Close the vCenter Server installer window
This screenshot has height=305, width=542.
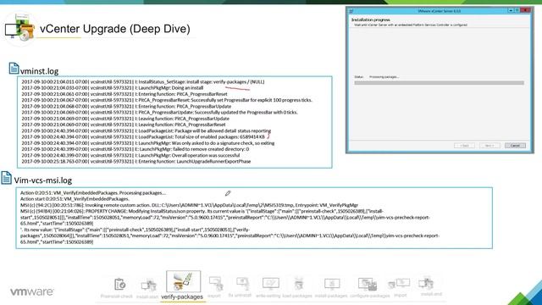pos(525,11)
